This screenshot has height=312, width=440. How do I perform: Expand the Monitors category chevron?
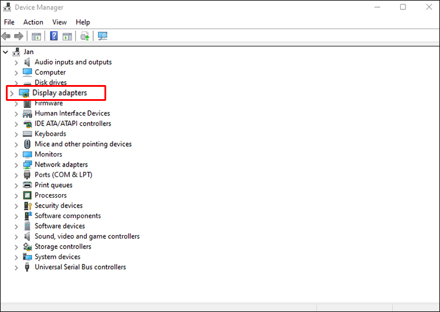point(16,155)
